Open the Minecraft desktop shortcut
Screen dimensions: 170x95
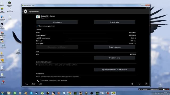(9, 4)
